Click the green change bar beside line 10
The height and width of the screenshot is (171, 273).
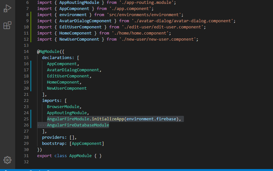click(x=31, y=27)
